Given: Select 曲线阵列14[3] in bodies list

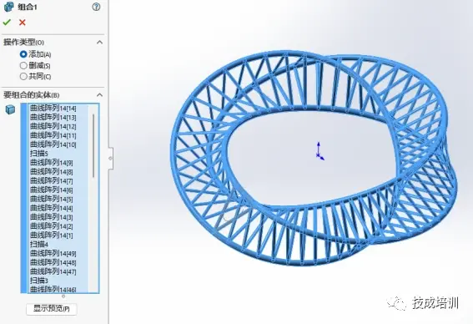Looking at the screenshot, I should click(52, 217).
